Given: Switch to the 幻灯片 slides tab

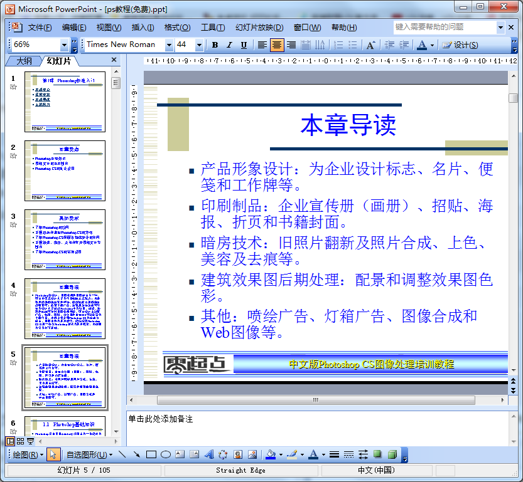Looking at the screenshot, I should point(59,61).
